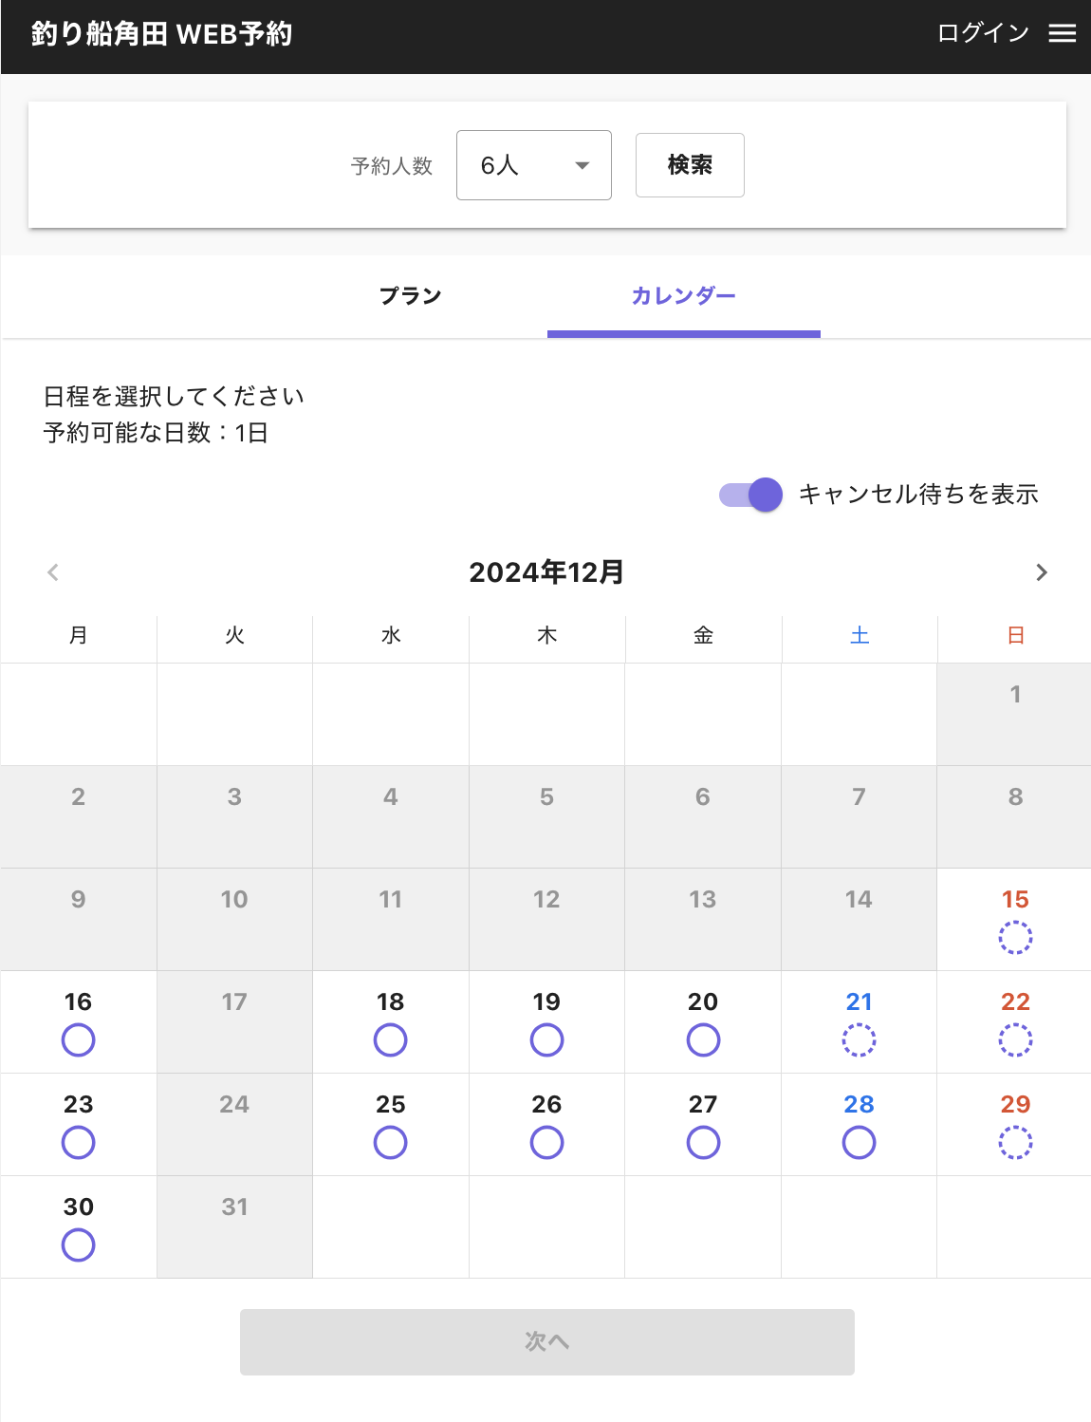
Task: Select the available circle on December 30
Action: coord(79,1245)
